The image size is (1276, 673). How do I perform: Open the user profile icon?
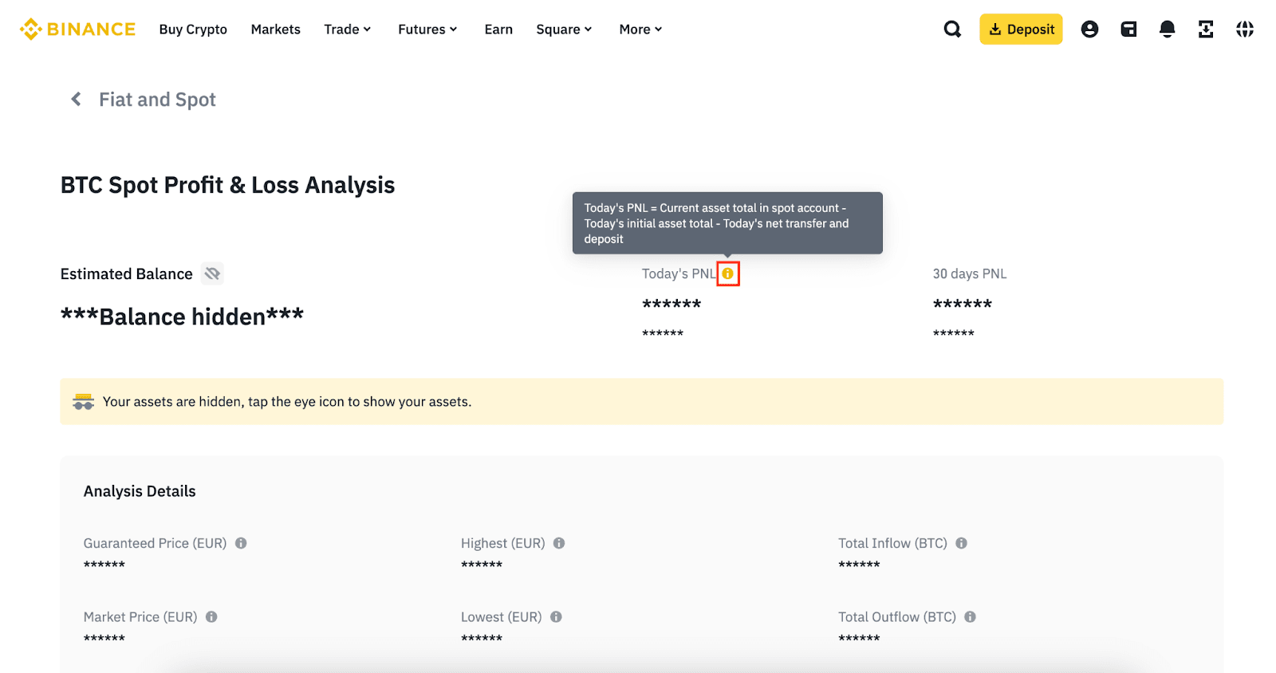click(x=1089, y=30)
